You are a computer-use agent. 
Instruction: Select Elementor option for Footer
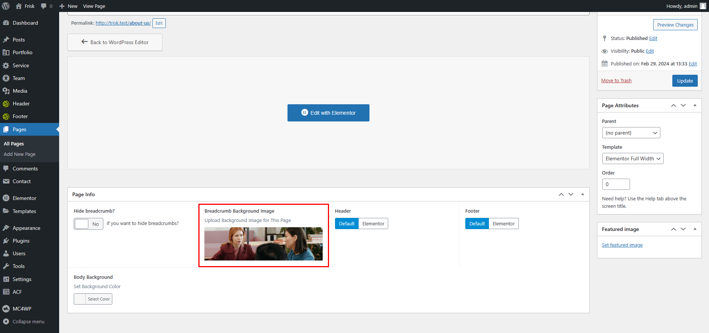tap(503, 223)
